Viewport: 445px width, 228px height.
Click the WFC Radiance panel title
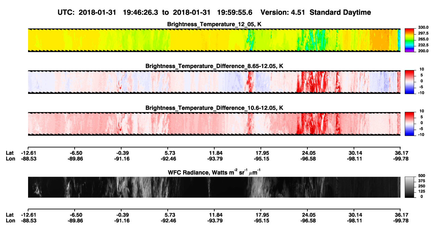pos(214,172)
